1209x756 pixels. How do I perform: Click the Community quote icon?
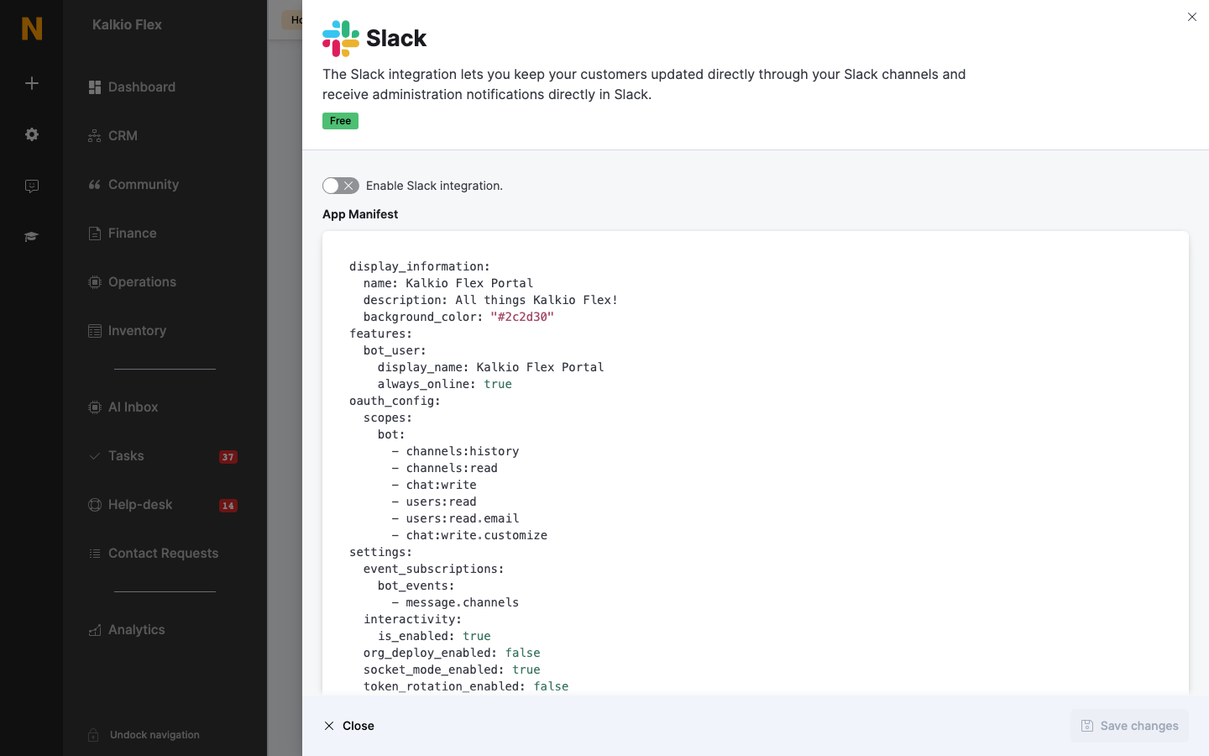pyautogui.click(x=95, y=185)
